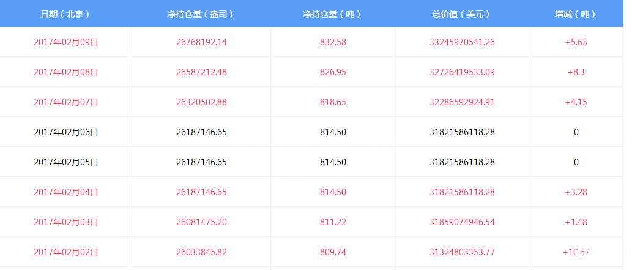Click 31821586118.28 in the 02月06日 row
The image size is (632, 270).
tap(463, 132)
